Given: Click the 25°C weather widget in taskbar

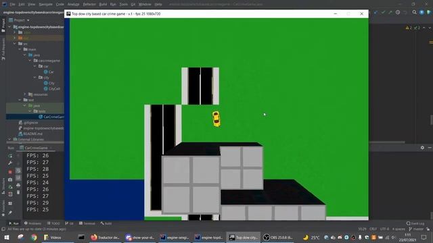Looking at the screenshot, I should point(311,237).
